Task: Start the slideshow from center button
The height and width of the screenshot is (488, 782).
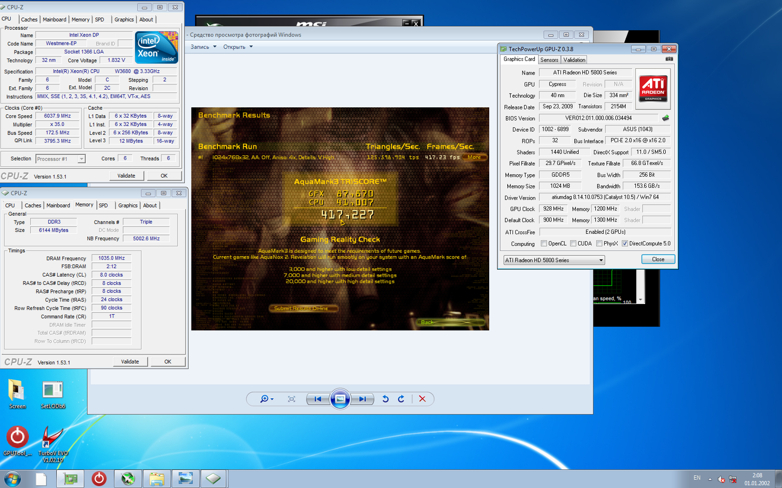Action: click(x=340, y=399)
